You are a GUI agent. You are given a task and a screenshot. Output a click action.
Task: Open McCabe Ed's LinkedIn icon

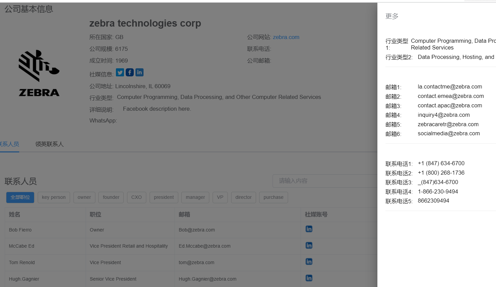309,245
